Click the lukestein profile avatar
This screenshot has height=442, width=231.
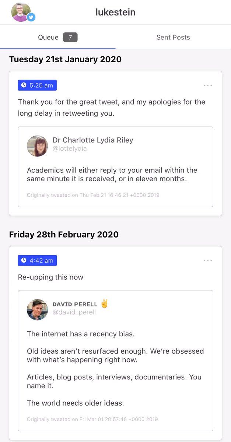(x=21, y=12)
